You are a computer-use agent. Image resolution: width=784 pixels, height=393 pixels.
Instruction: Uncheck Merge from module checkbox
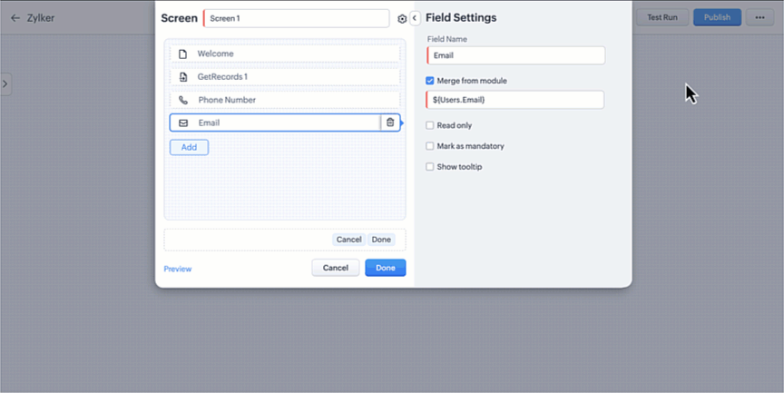pyautogui.click(x=430, y=81)
